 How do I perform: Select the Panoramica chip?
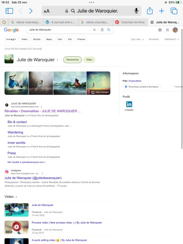(x=72, y=60)
